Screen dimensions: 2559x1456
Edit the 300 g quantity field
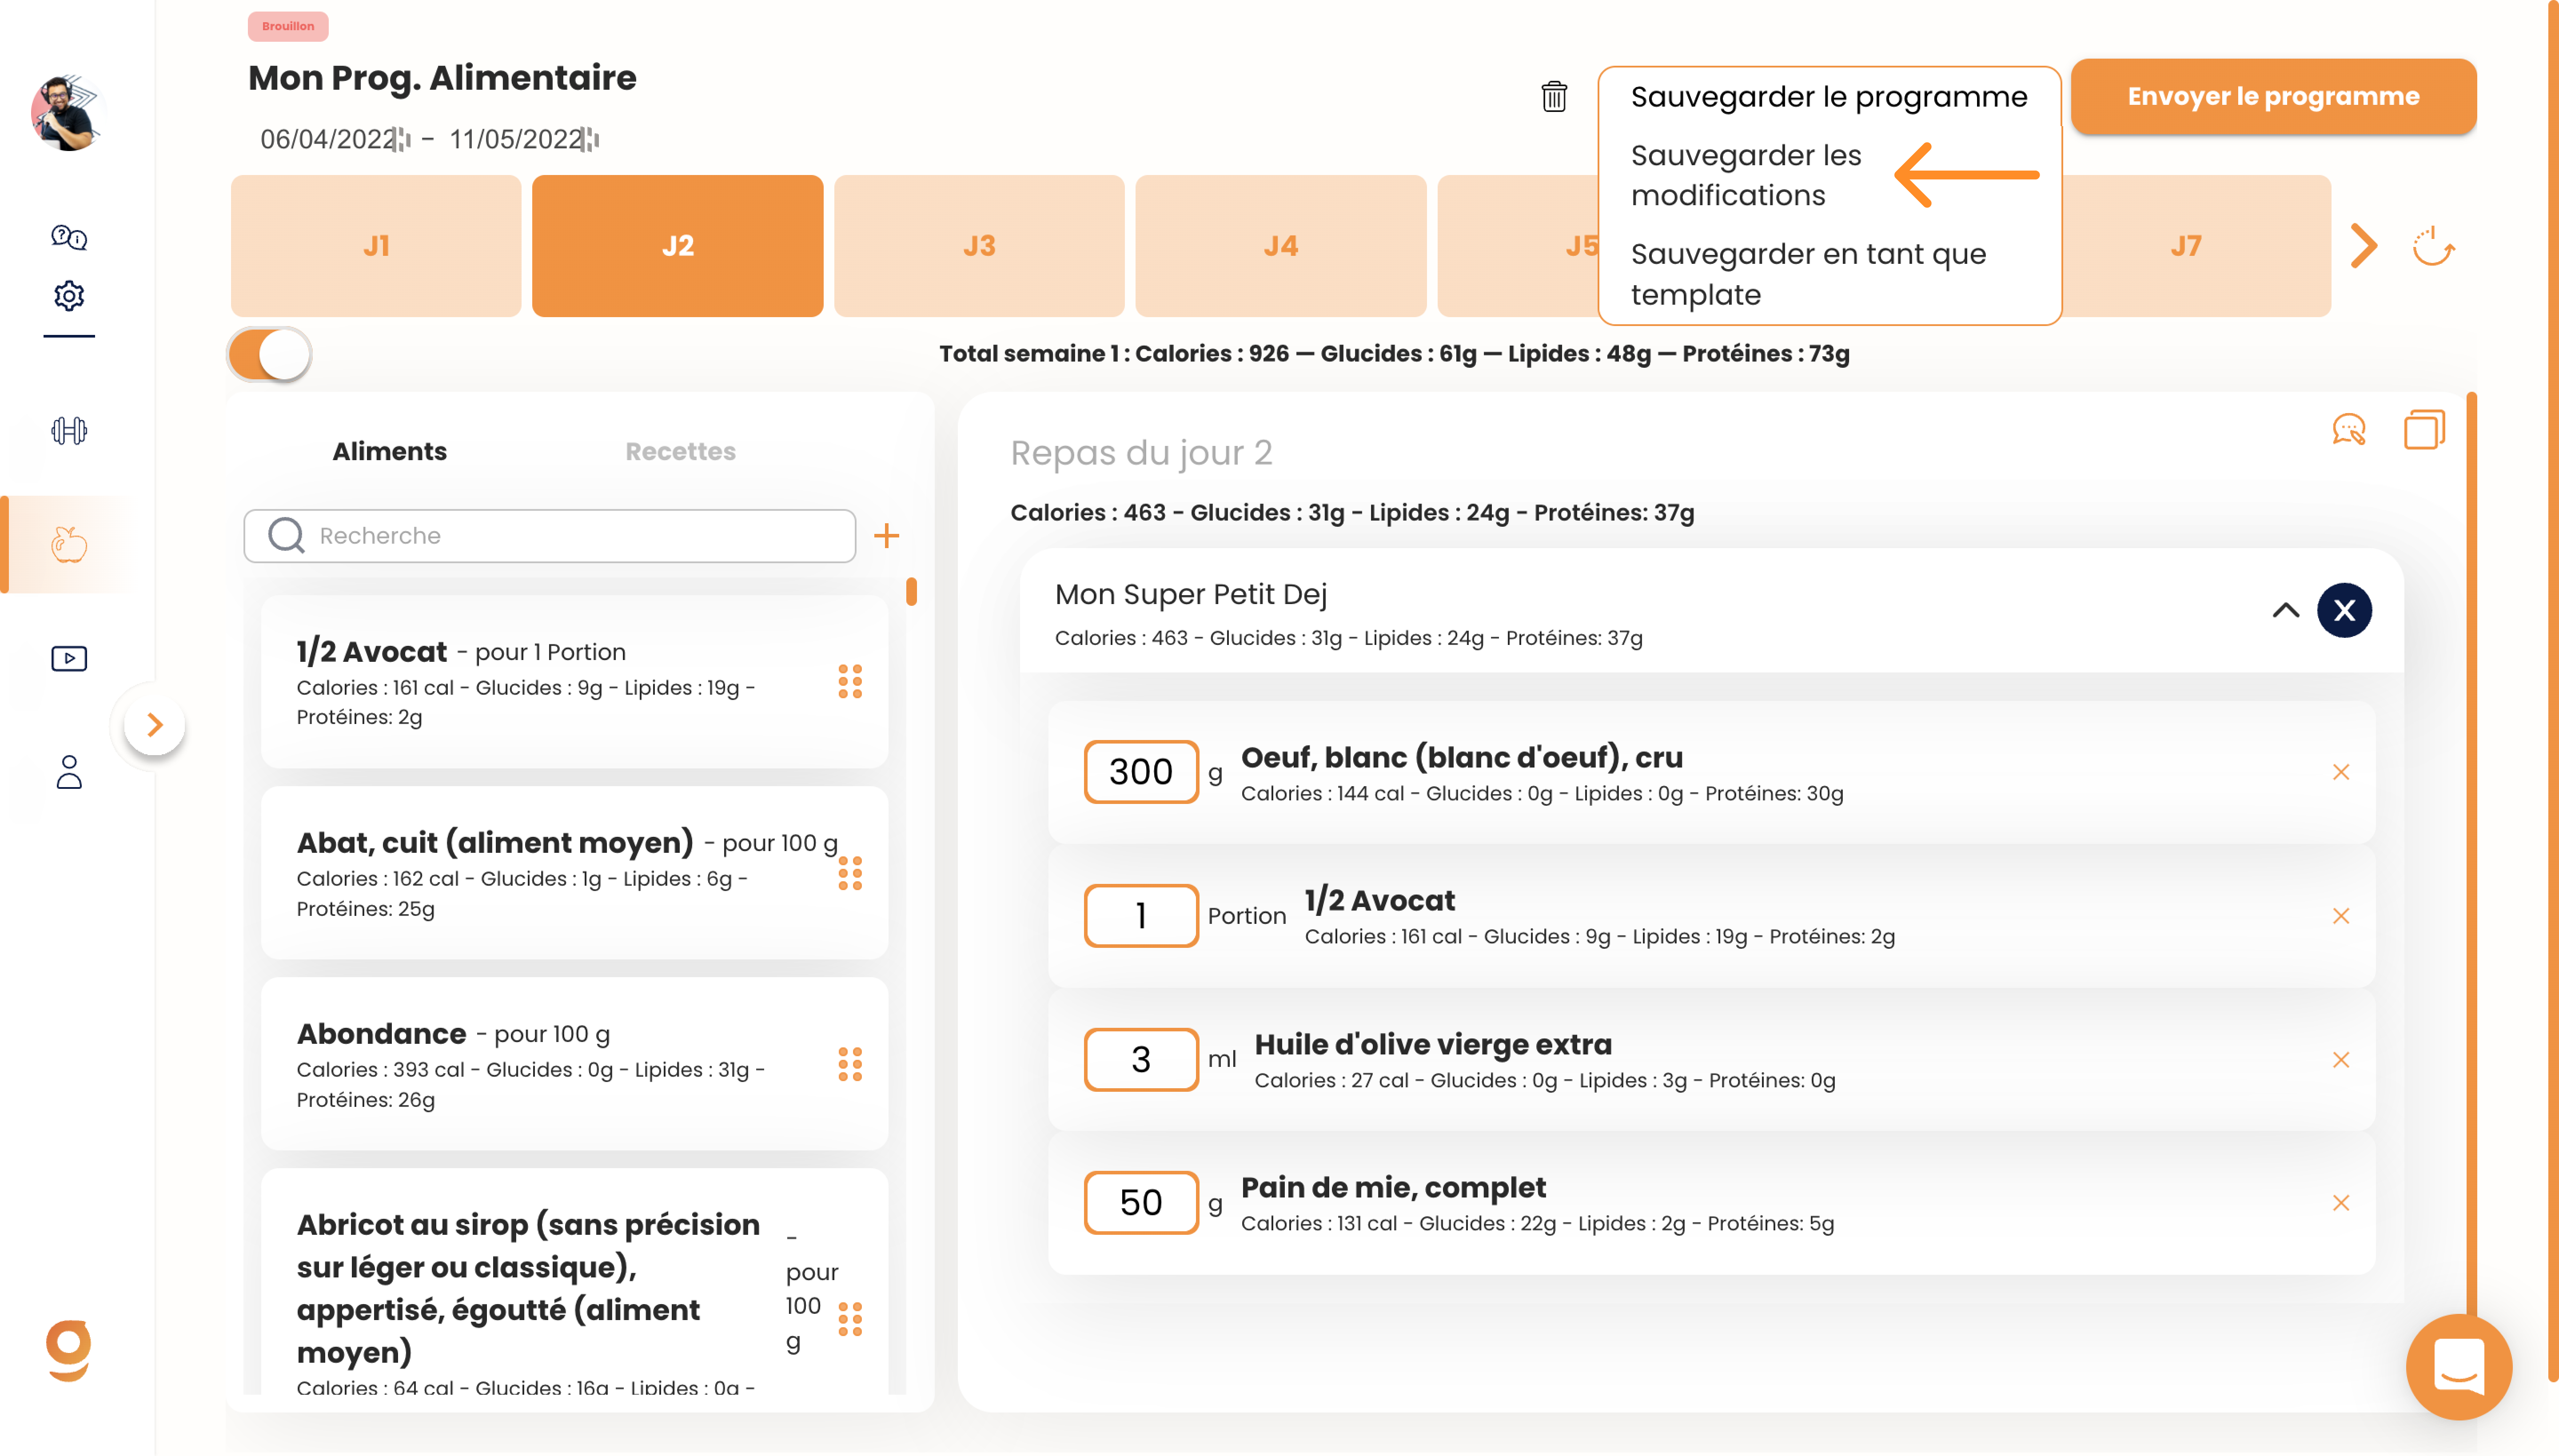click(x=1141, y=772)
